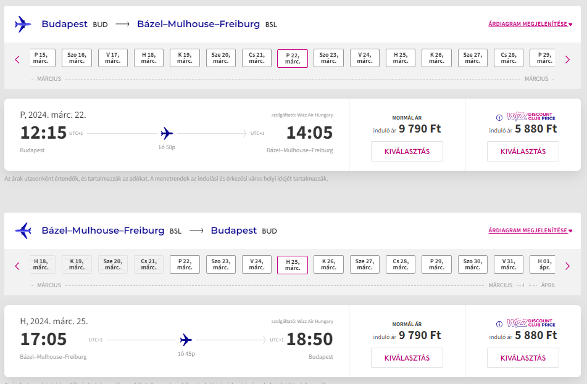Expand outbound Árdiagram megjelenítése price chart

pyautogui.click(x=530, y=24)
